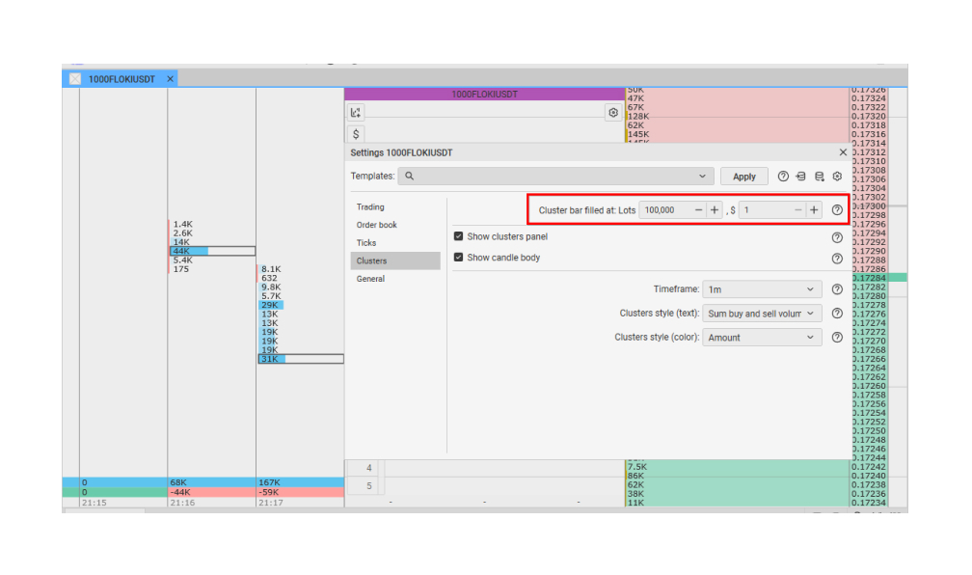The width and height of the screenshot is (972, 575).
Task: Switch to the 1000FLOKIUSDT tab
Action: pos(121,79)
